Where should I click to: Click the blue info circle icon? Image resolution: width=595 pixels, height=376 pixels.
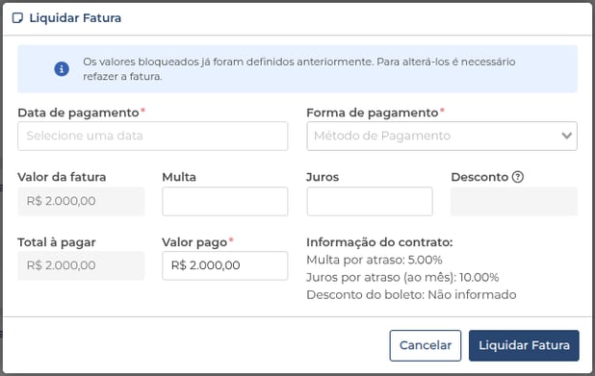point(62,69)
